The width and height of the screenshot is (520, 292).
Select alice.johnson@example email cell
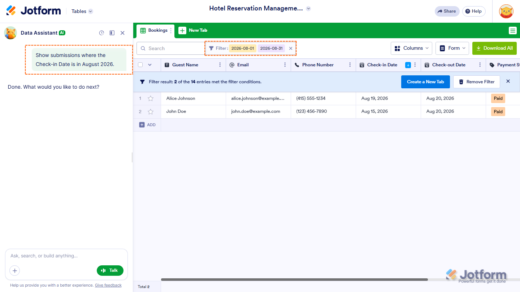pyautogui.click(x=258, y=98)
